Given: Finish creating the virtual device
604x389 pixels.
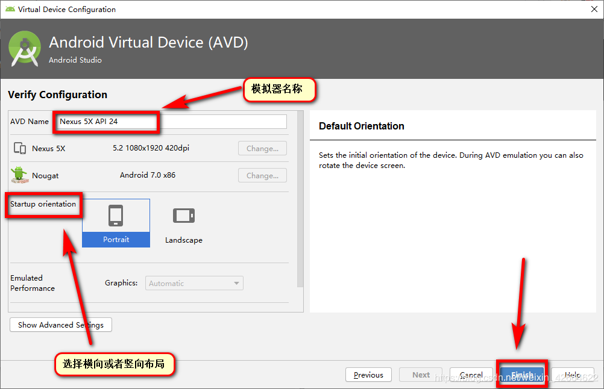Looking at the screenshot, I should point(522,375).
